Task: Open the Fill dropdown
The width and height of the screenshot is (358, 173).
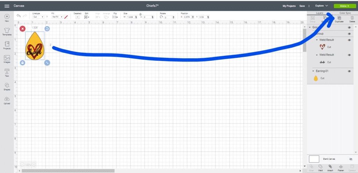Action: (x=57, y=17)
